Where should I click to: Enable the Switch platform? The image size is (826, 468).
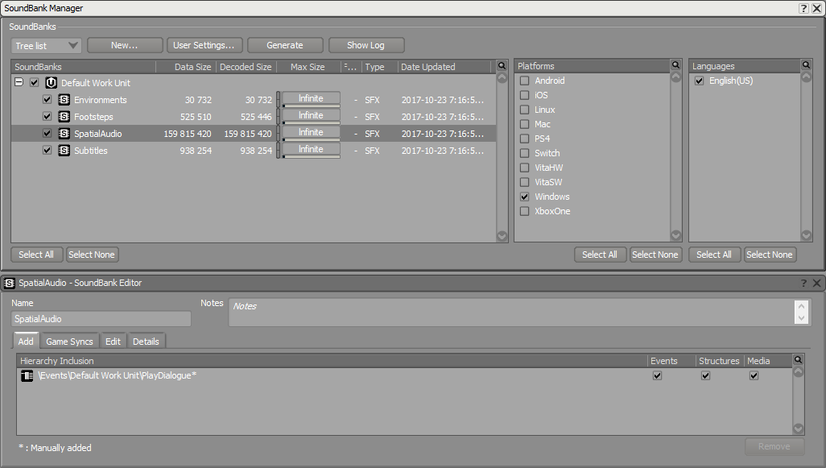525,153
